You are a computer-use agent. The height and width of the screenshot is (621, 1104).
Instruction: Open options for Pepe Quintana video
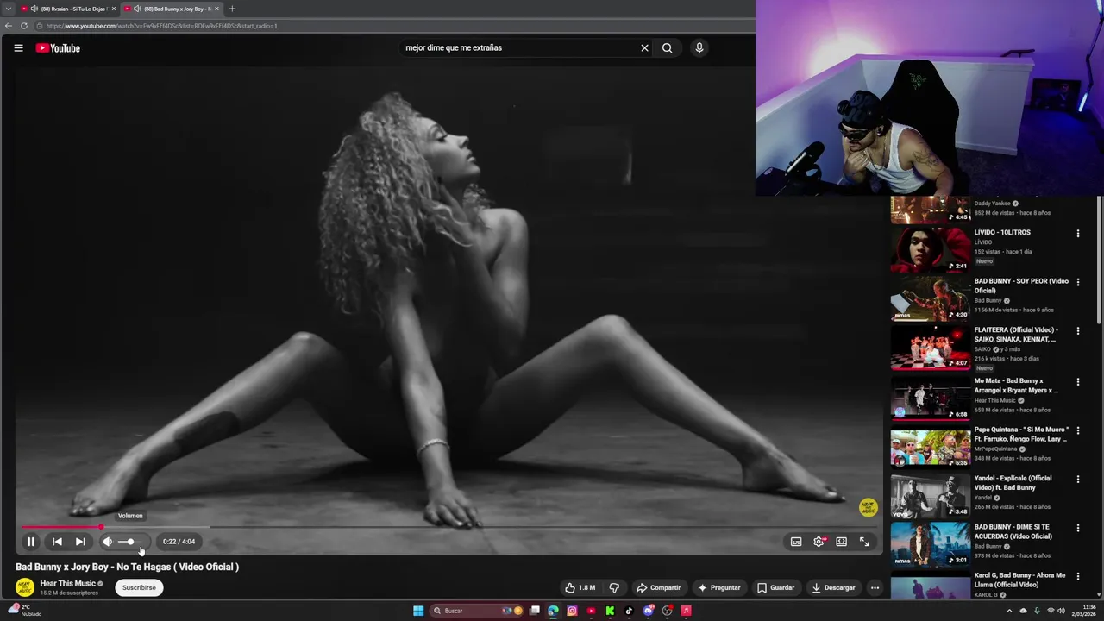click(x=1077, y=430)
